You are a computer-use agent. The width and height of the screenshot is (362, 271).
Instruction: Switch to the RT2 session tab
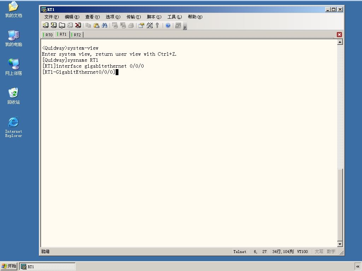pyautogui.click(x=77, y=35)
